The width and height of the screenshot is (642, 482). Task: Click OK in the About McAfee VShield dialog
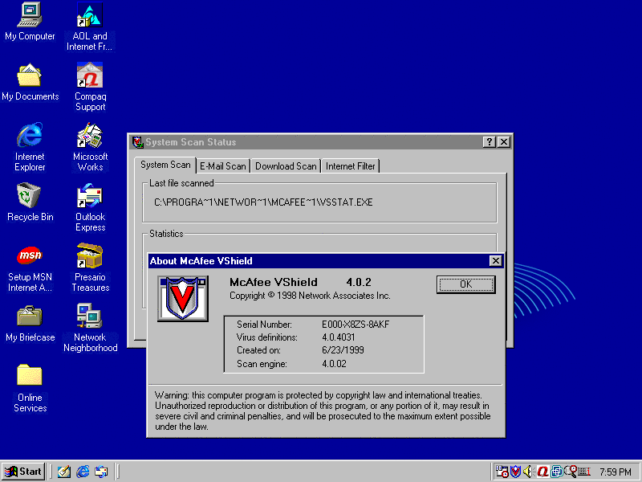click(x=466, y=284)
